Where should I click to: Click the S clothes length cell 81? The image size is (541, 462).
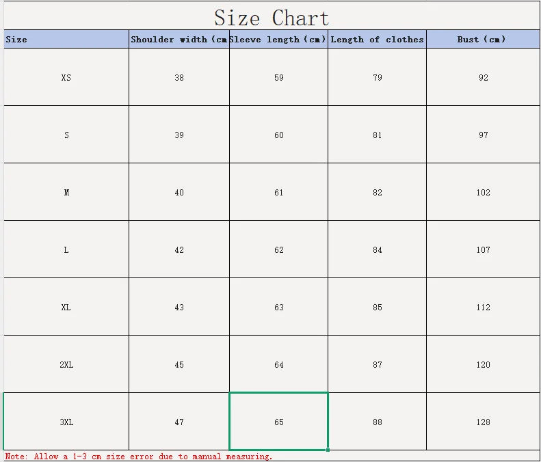click(378, 135)
